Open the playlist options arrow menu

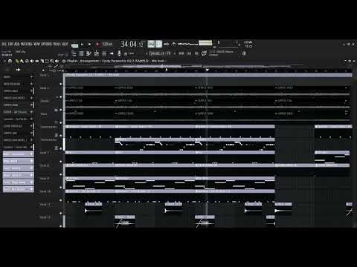point(4,61)
